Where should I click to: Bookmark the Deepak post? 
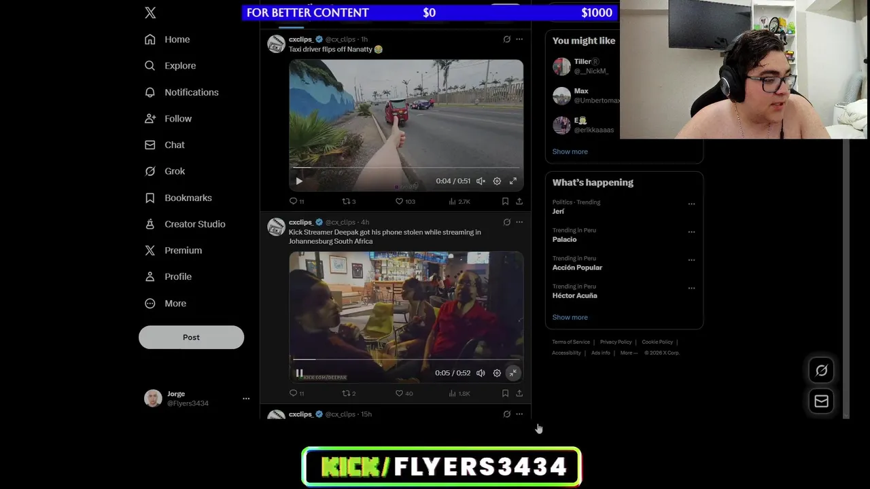pyautogui.click(x=505, y=393)
